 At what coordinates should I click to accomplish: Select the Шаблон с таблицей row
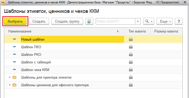[x=93, y=62]
